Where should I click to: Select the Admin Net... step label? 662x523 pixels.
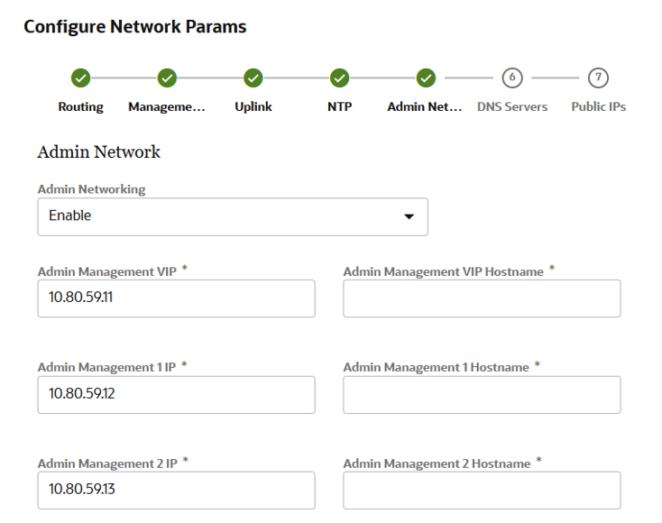[425, 106]
